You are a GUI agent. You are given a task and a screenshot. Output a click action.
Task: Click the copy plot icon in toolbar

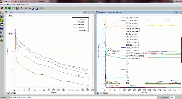30,8
